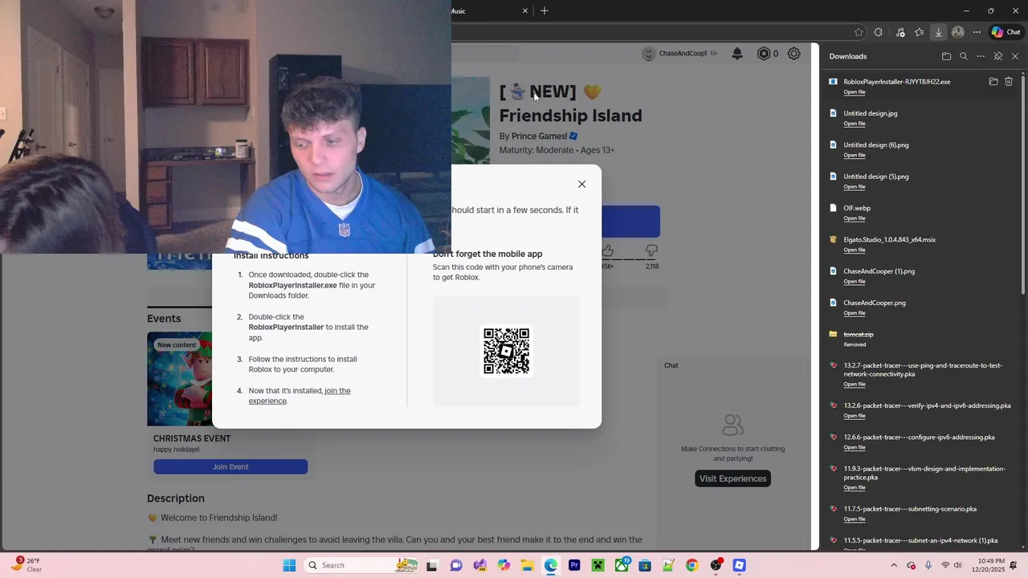Open Roblox settings gear

(x=793, y=54)
